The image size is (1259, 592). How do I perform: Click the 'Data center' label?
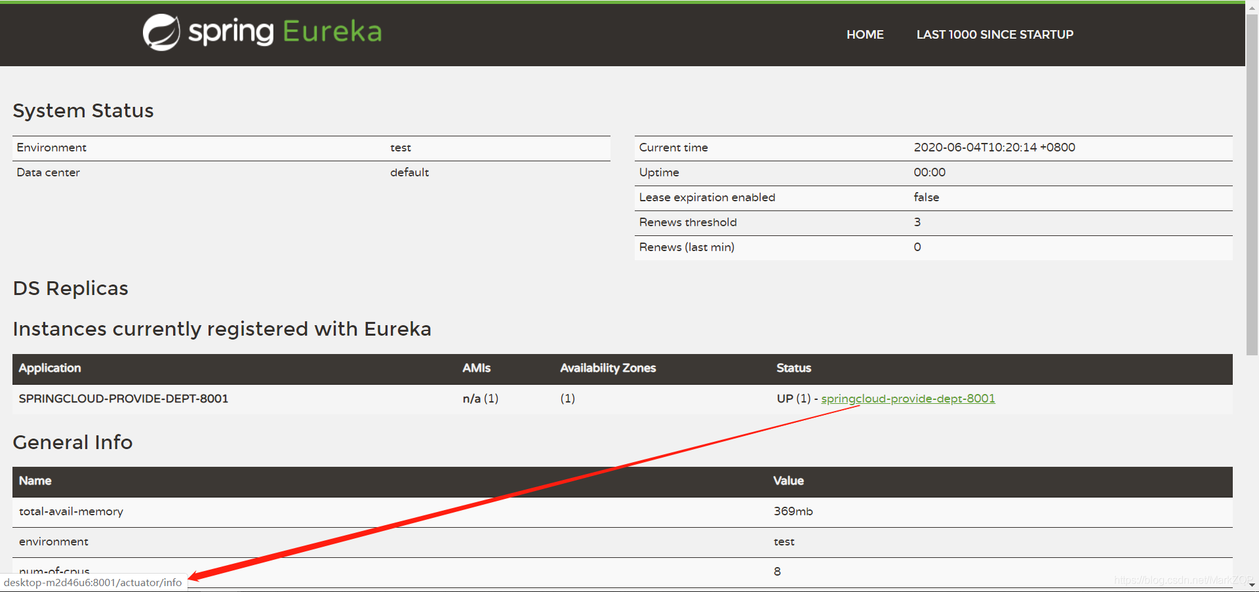pyautogui.click(x=49, y=172)
